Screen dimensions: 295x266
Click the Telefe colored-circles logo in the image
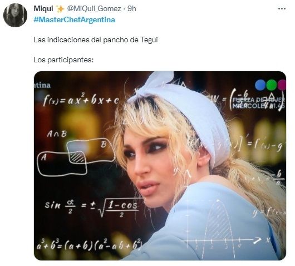tap(271, 85)
